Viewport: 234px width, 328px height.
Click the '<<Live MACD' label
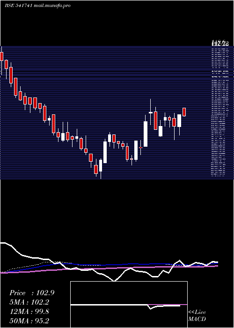(x=197, y=315)
